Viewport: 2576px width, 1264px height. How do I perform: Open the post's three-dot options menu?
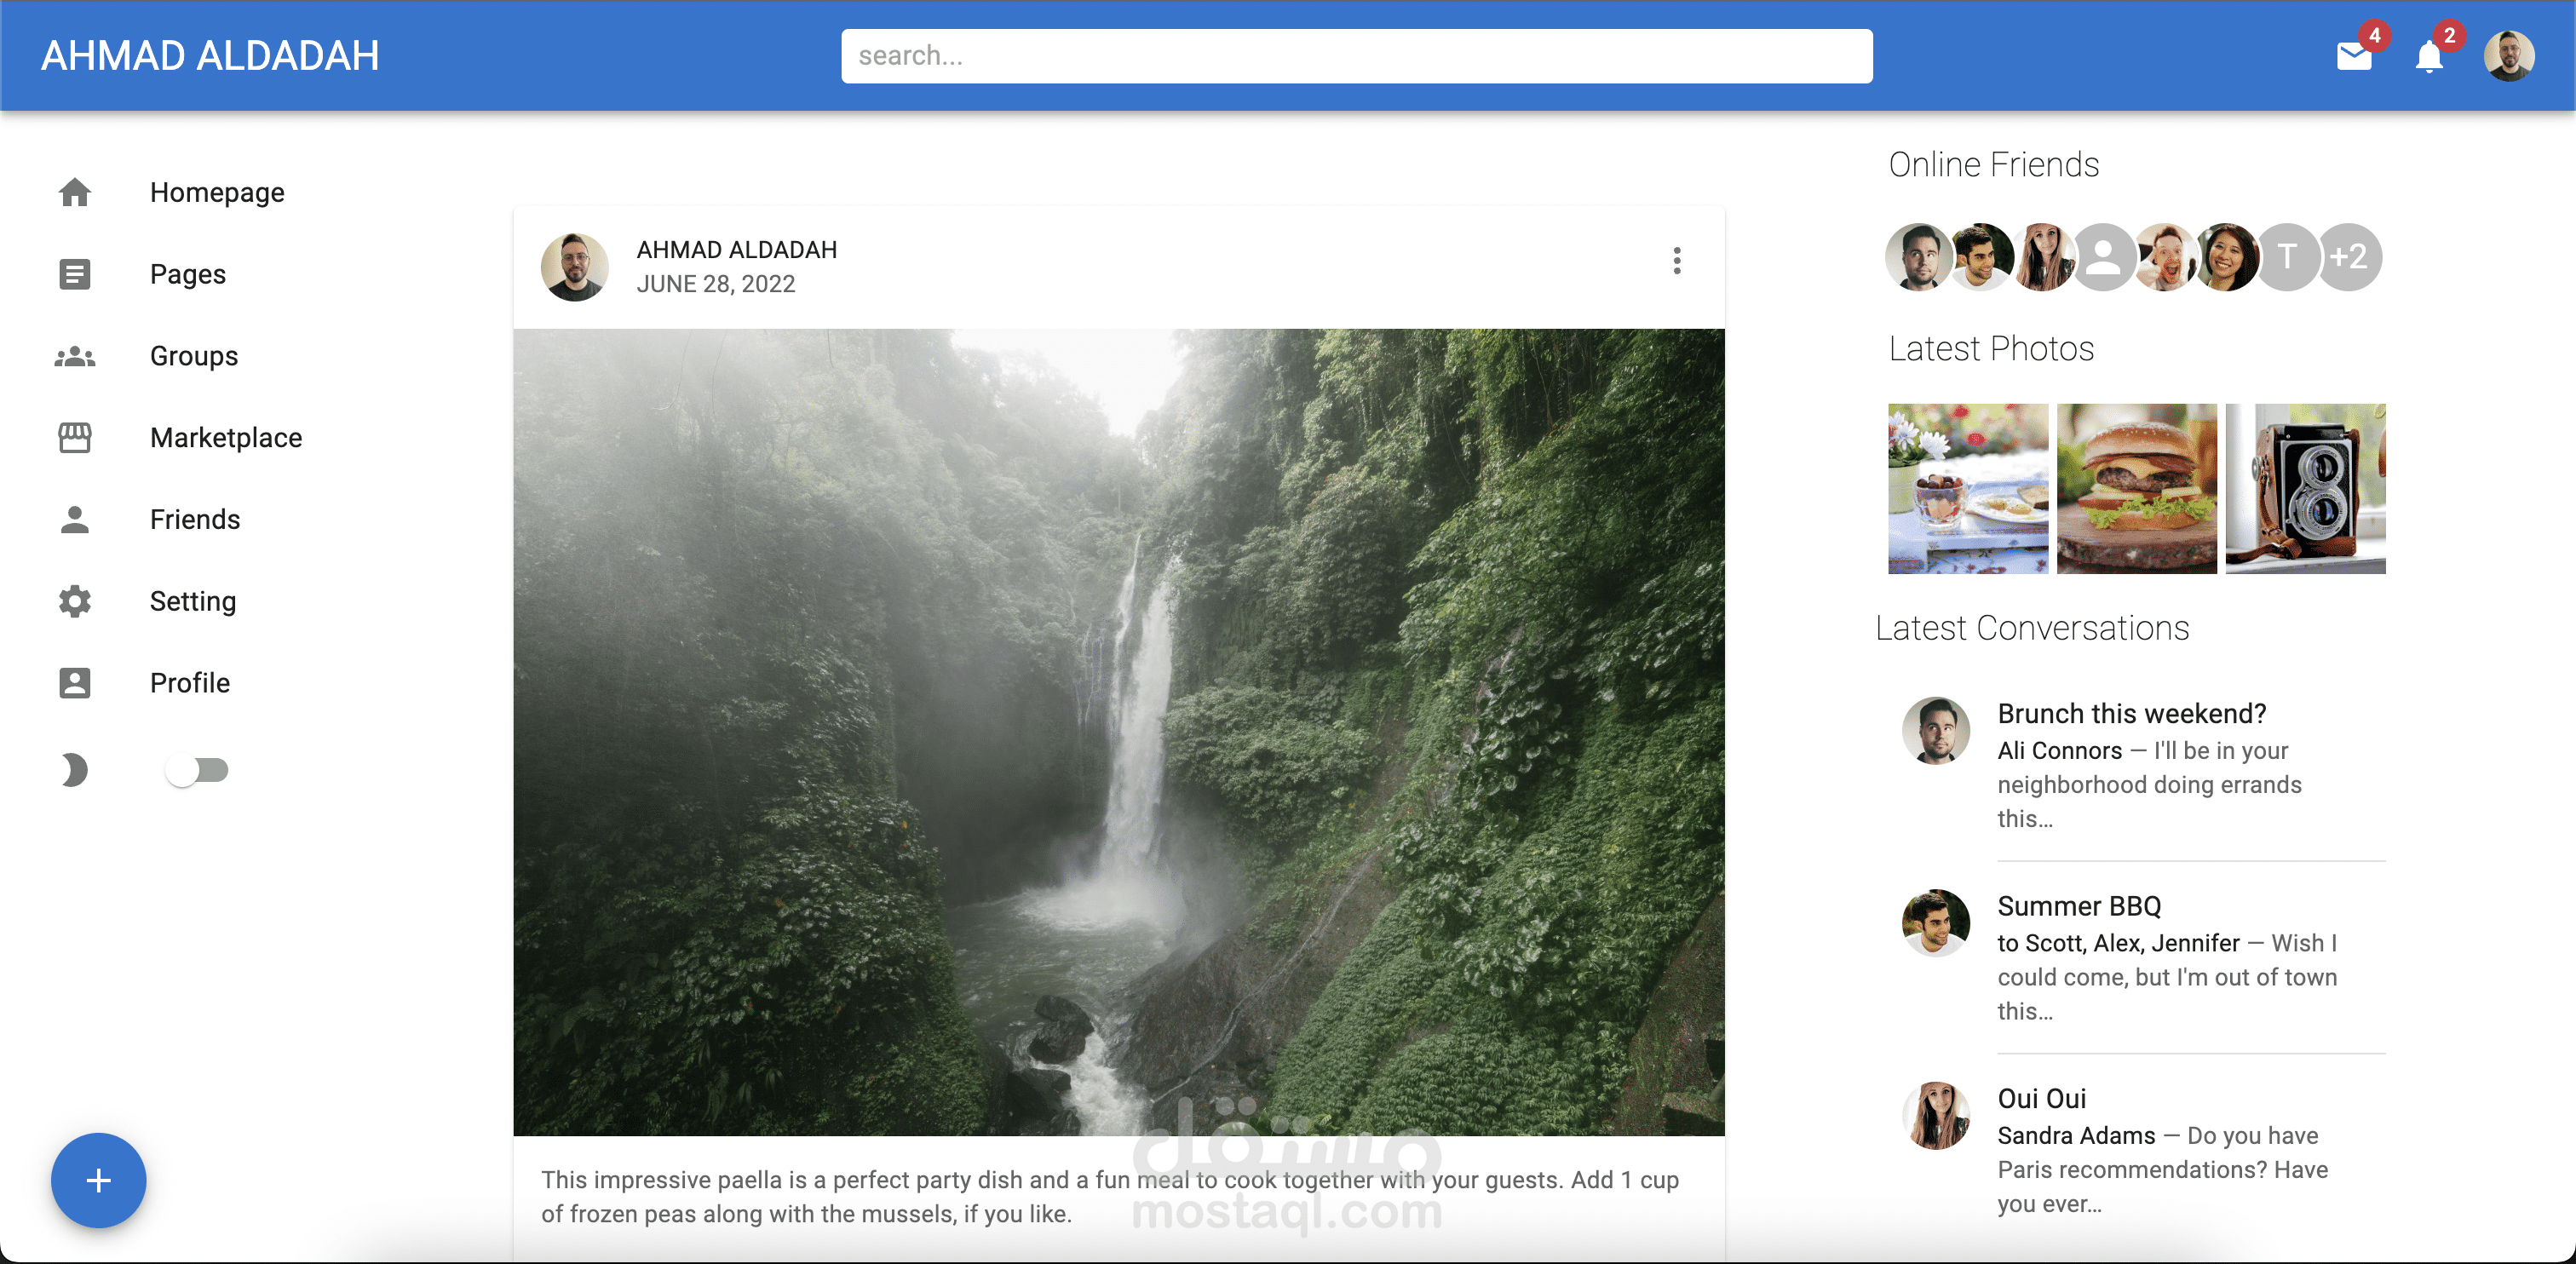click(x=1677, y=261)
